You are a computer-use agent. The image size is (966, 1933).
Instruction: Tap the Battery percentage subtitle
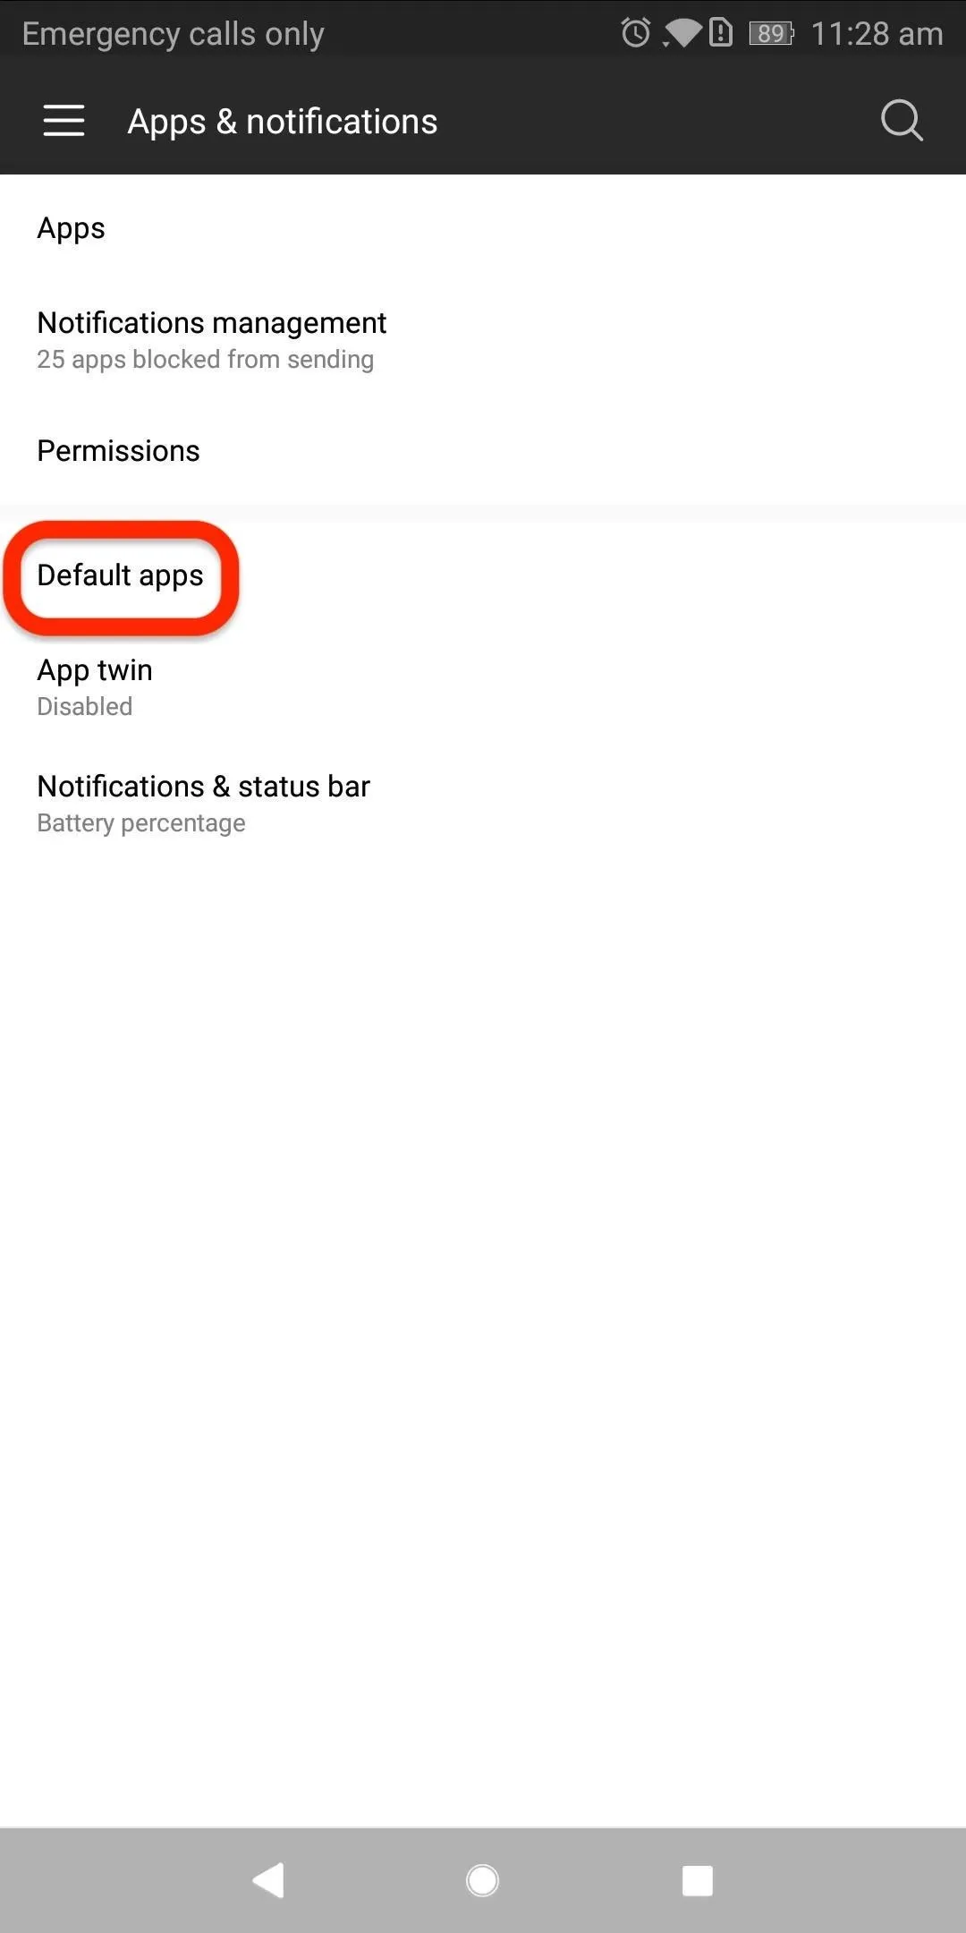pyautogui.click(x=141, y=823)
